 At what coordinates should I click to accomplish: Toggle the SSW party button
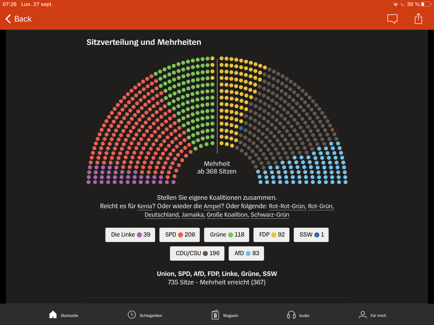pos(311,235)
